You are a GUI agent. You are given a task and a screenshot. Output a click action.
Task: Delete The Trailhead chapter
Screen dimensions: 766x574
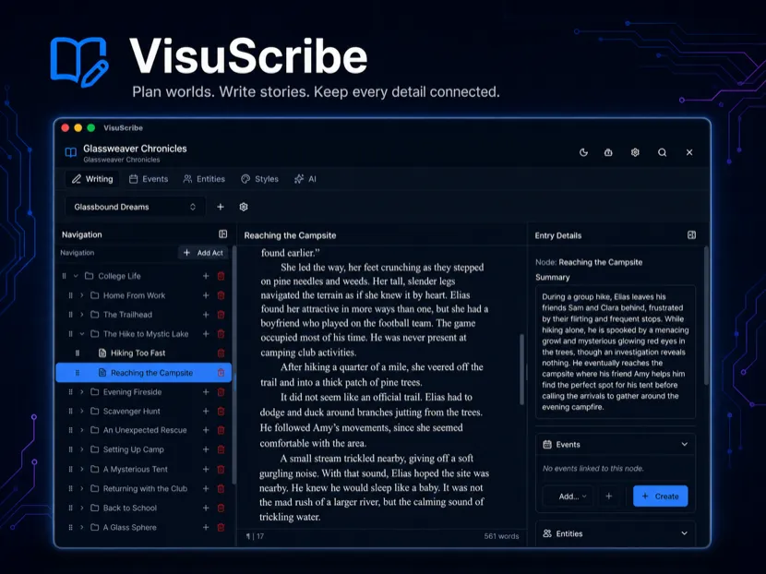click(221, 315)
